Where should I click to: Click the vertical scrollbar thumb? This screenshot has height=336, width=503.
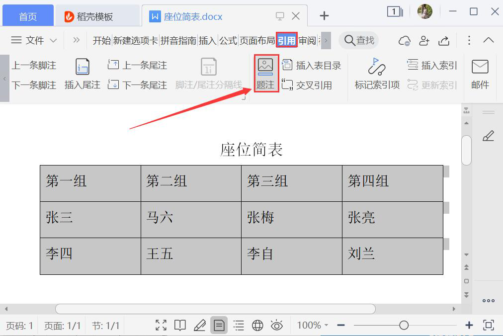click(466, 150)
